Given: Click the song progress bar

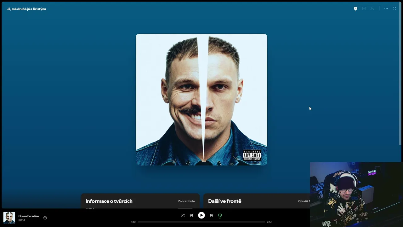Looking at the screenshot, I should point(201,222).
